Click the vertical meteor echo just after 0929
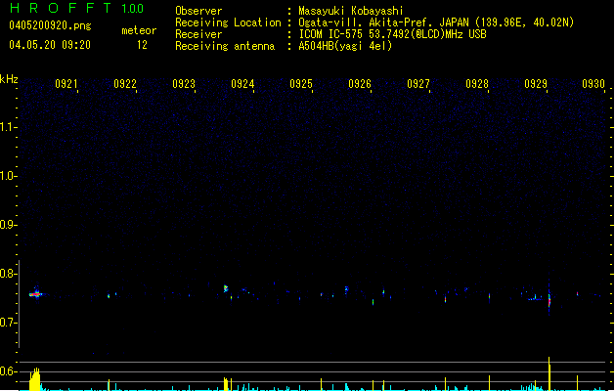Viewport: 615px width, 391px height. click(x=549, y=300)
